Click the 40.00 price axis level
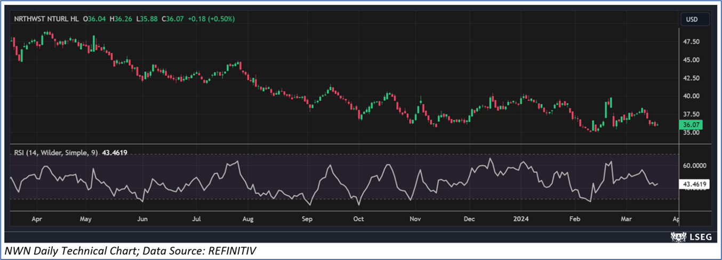Viewport: 722px width, 260px height. [691, 96]
